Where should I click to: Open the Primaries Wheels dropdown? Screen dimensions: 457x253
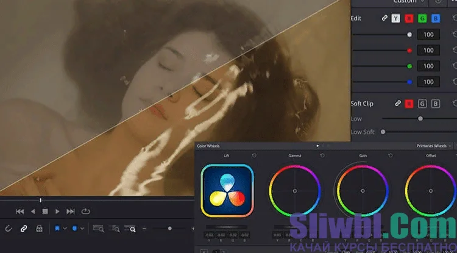pos(434,146)
